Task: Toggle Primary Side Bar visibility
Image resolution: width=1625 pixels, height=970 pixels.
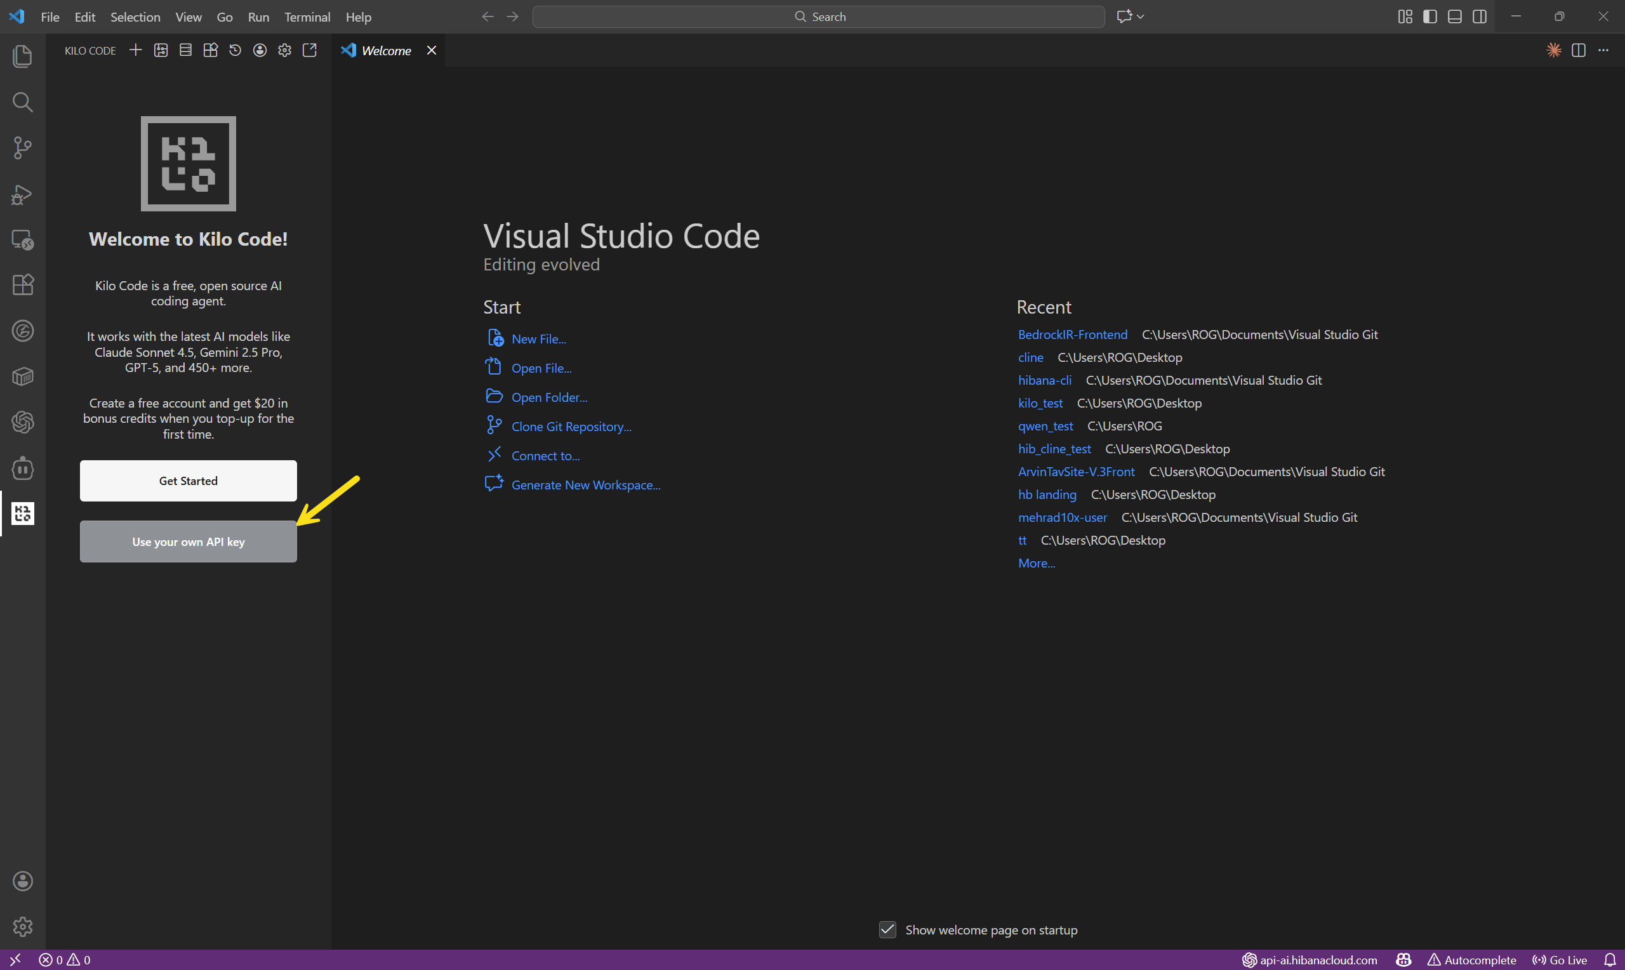Action: 1429,17
